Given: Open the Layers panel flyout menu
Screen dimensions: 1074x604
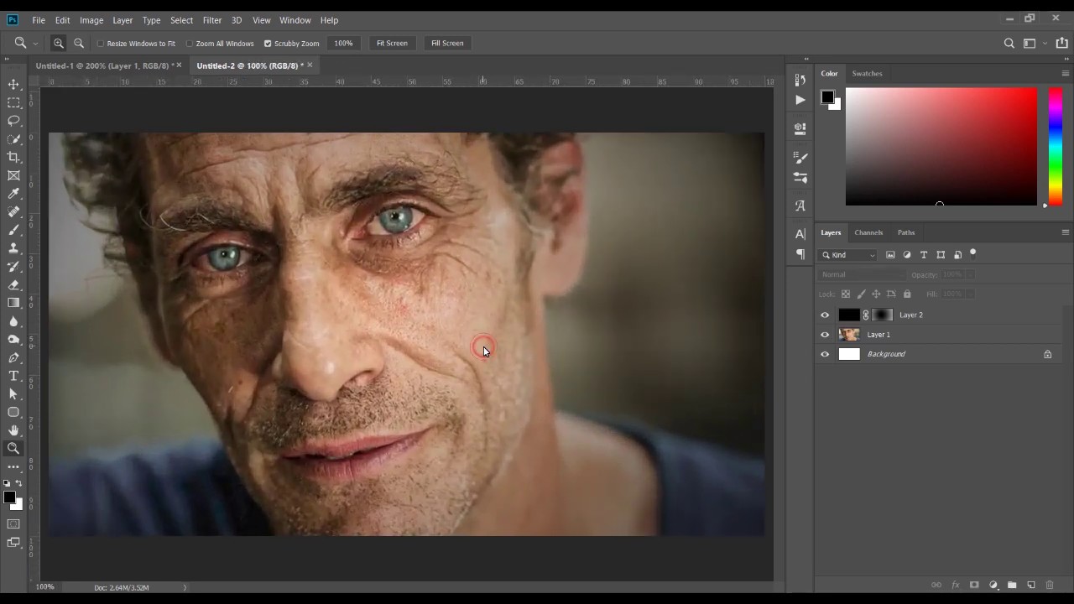Looking at the screenshot, I should click(x=1065, y=232).
